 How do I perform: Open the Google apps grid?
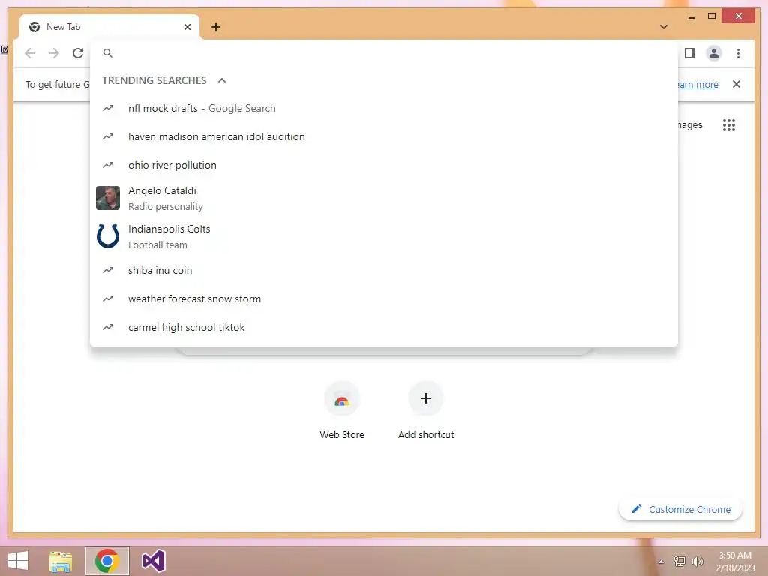tap(729, 125)
